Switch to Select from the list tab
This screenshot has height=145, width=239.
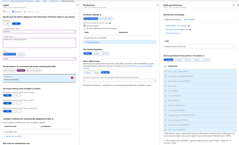coord(172,20)
